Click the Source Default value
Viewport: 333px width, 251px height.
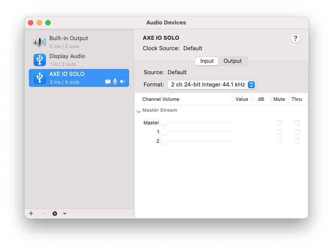click(177, 72)
